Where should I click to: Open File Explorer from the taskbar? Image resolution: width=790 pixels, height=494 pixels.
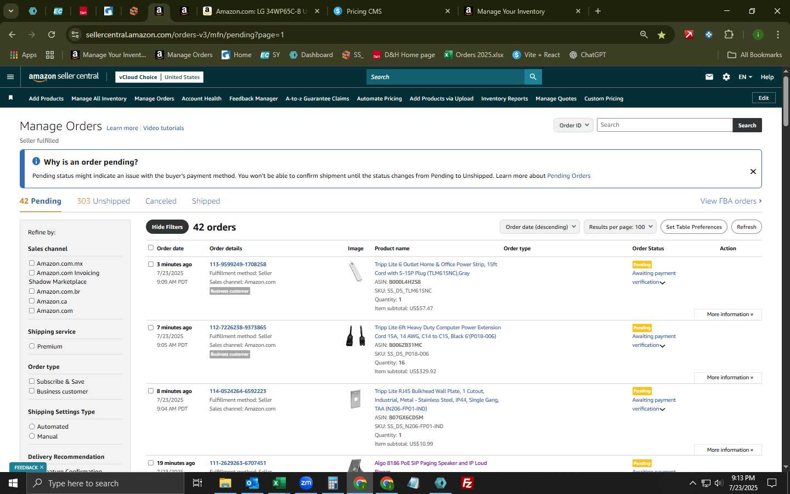click(x=225, y=483)
